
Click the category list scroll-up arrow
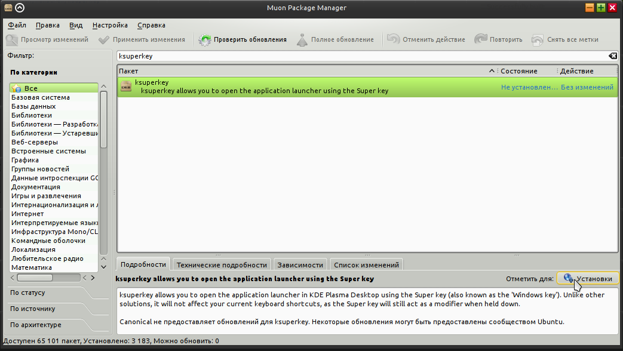(x=104, y=86)
